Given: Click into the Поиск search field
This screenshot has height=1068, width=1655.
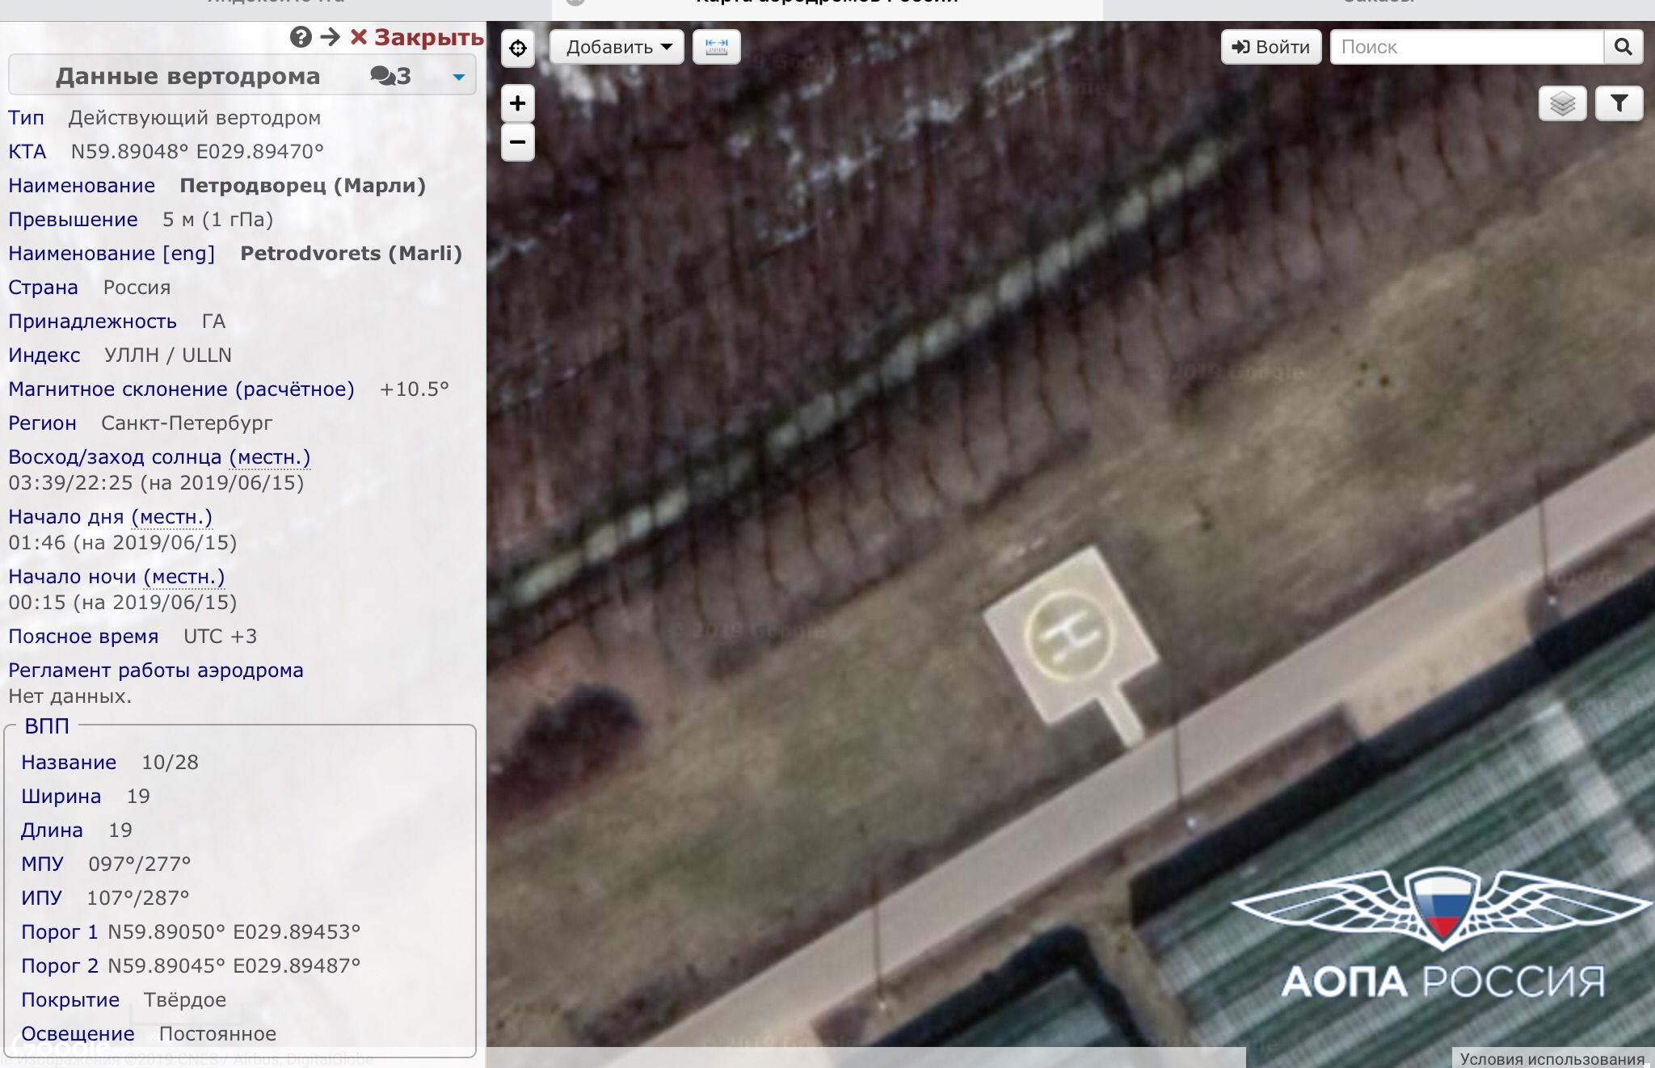Looking at the screenshot, I should [x=1466, y=47].
